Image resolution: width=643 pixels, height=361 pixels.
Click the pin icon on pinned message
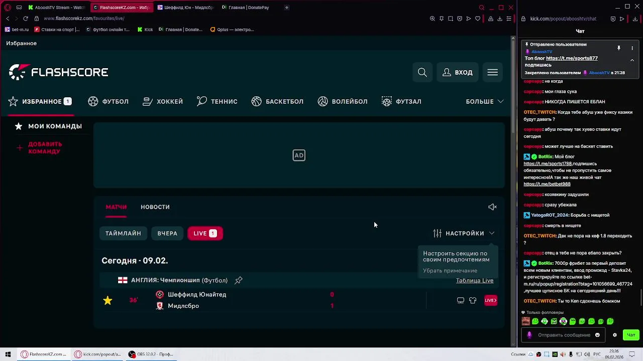coord(619,48)
